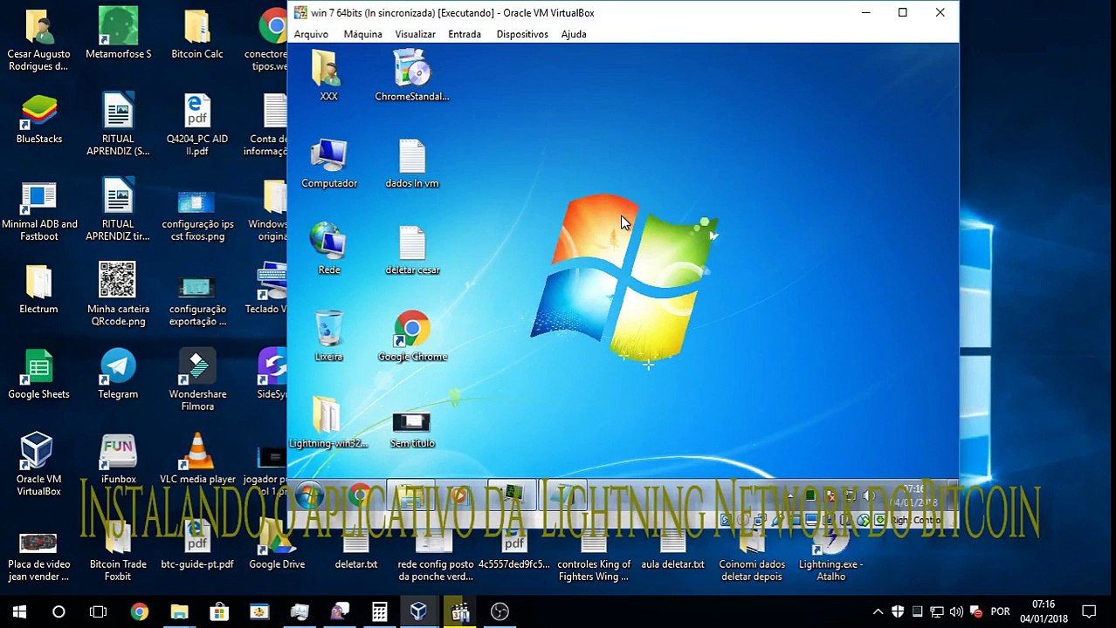
Task: Select the 'Lightning.exe - Atalho' shortcut
Action: pyautogui.click(x=830, y=556)
